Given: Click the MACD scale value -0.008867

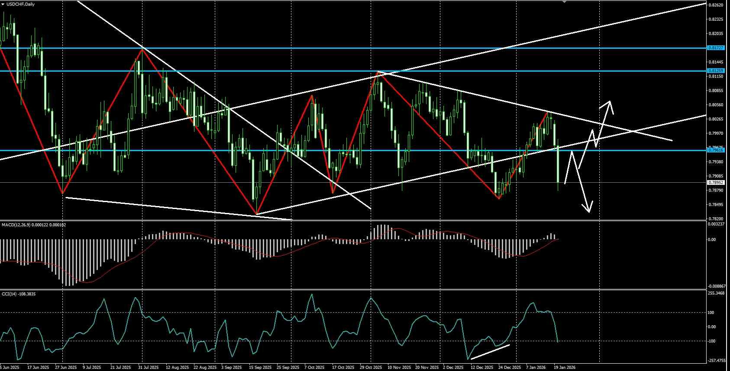Looking at the screenshot, I should click(x=716, y=286).
